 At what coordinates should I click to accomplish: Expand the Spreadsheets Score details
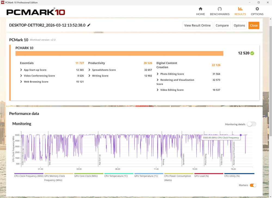[x=89, y=70]
